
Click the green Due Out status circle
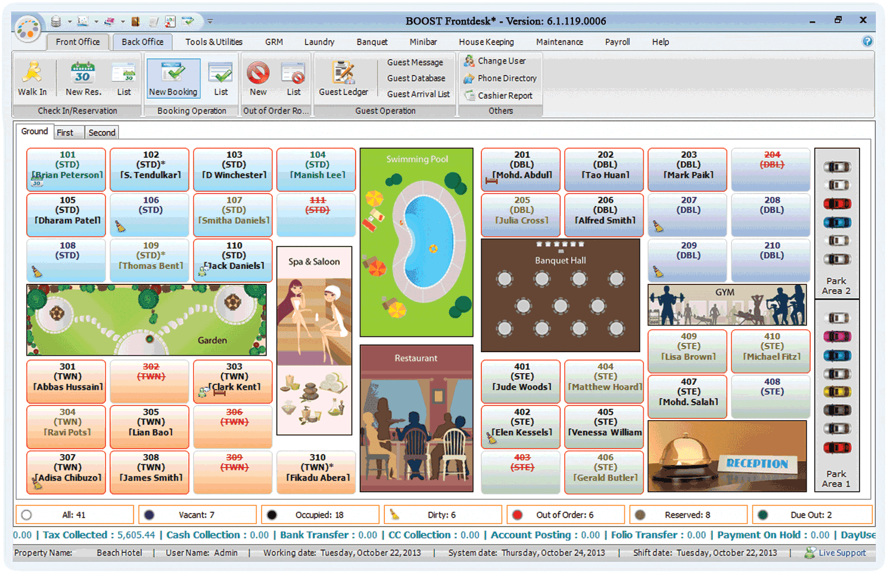pos(762,515)
